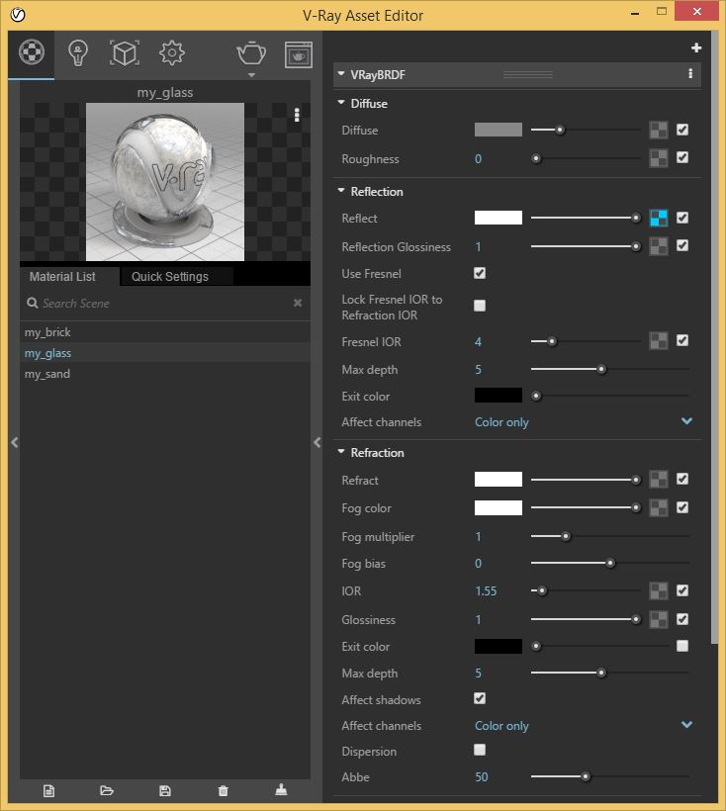Click the Abbe slider handle
The image size is (726, 811).
pos(585,776)
